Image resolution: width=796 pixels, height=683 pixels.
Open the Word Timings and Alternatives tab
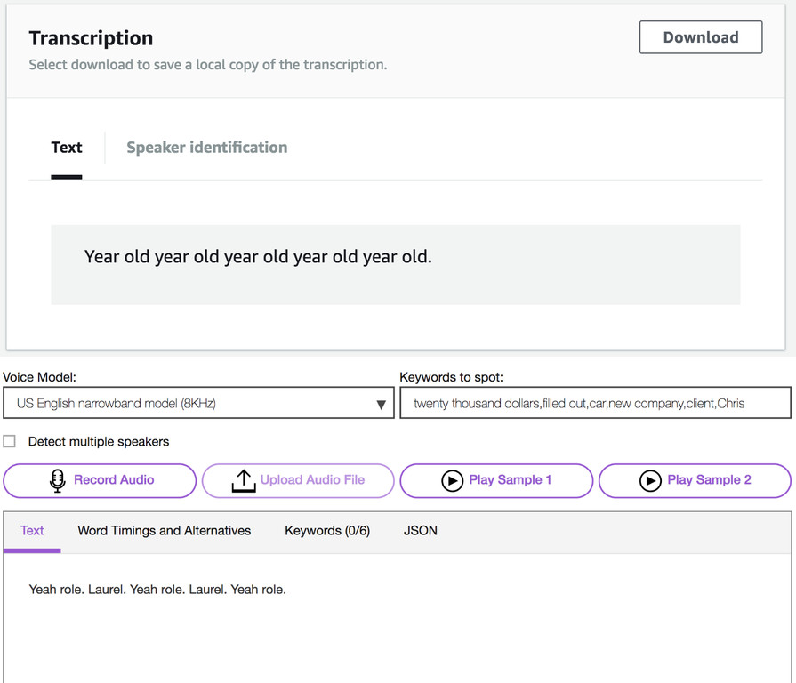point(165,531)
